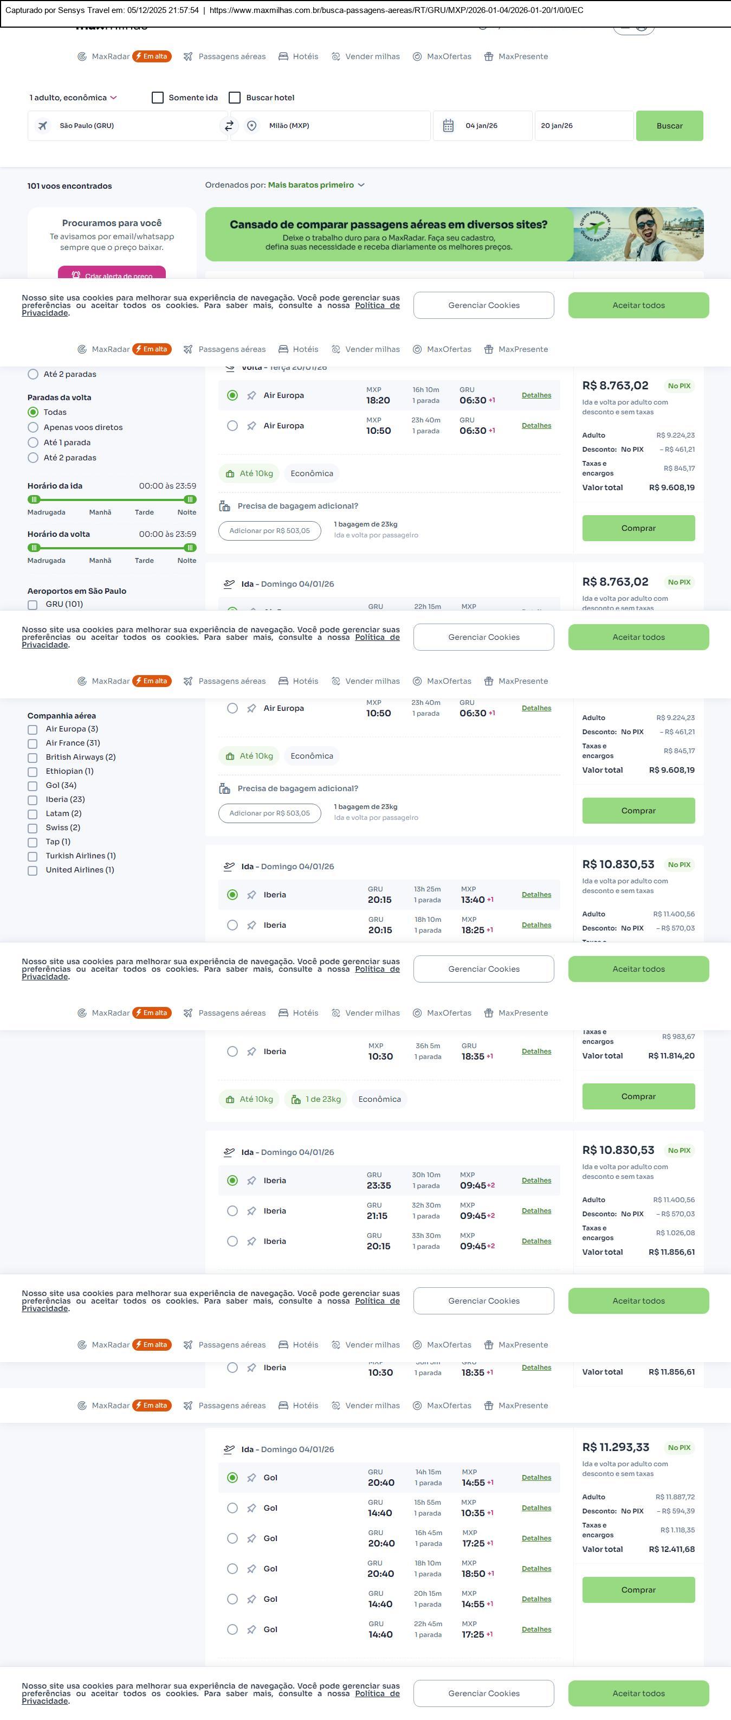Image resolution: width=731 pixels, height=1720 pixels.
Task: Click the pin icon on Gol 14:40–10:35 flight
Action: 251,1507
